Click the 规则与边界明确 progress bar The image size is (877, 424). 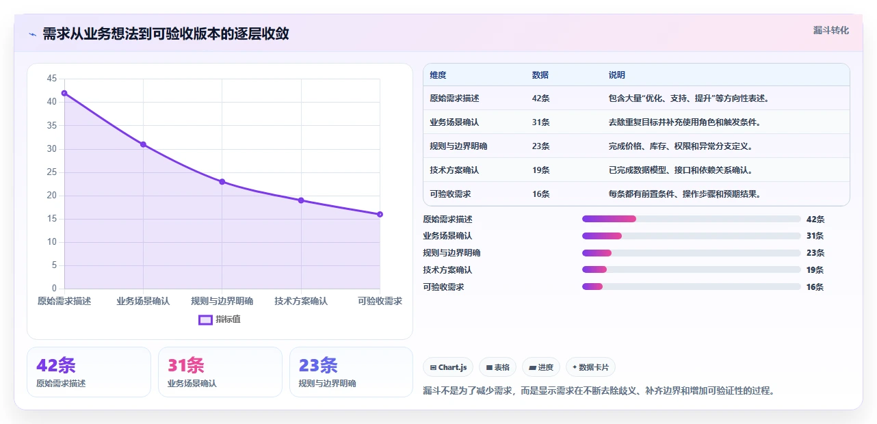pos(691,253)
